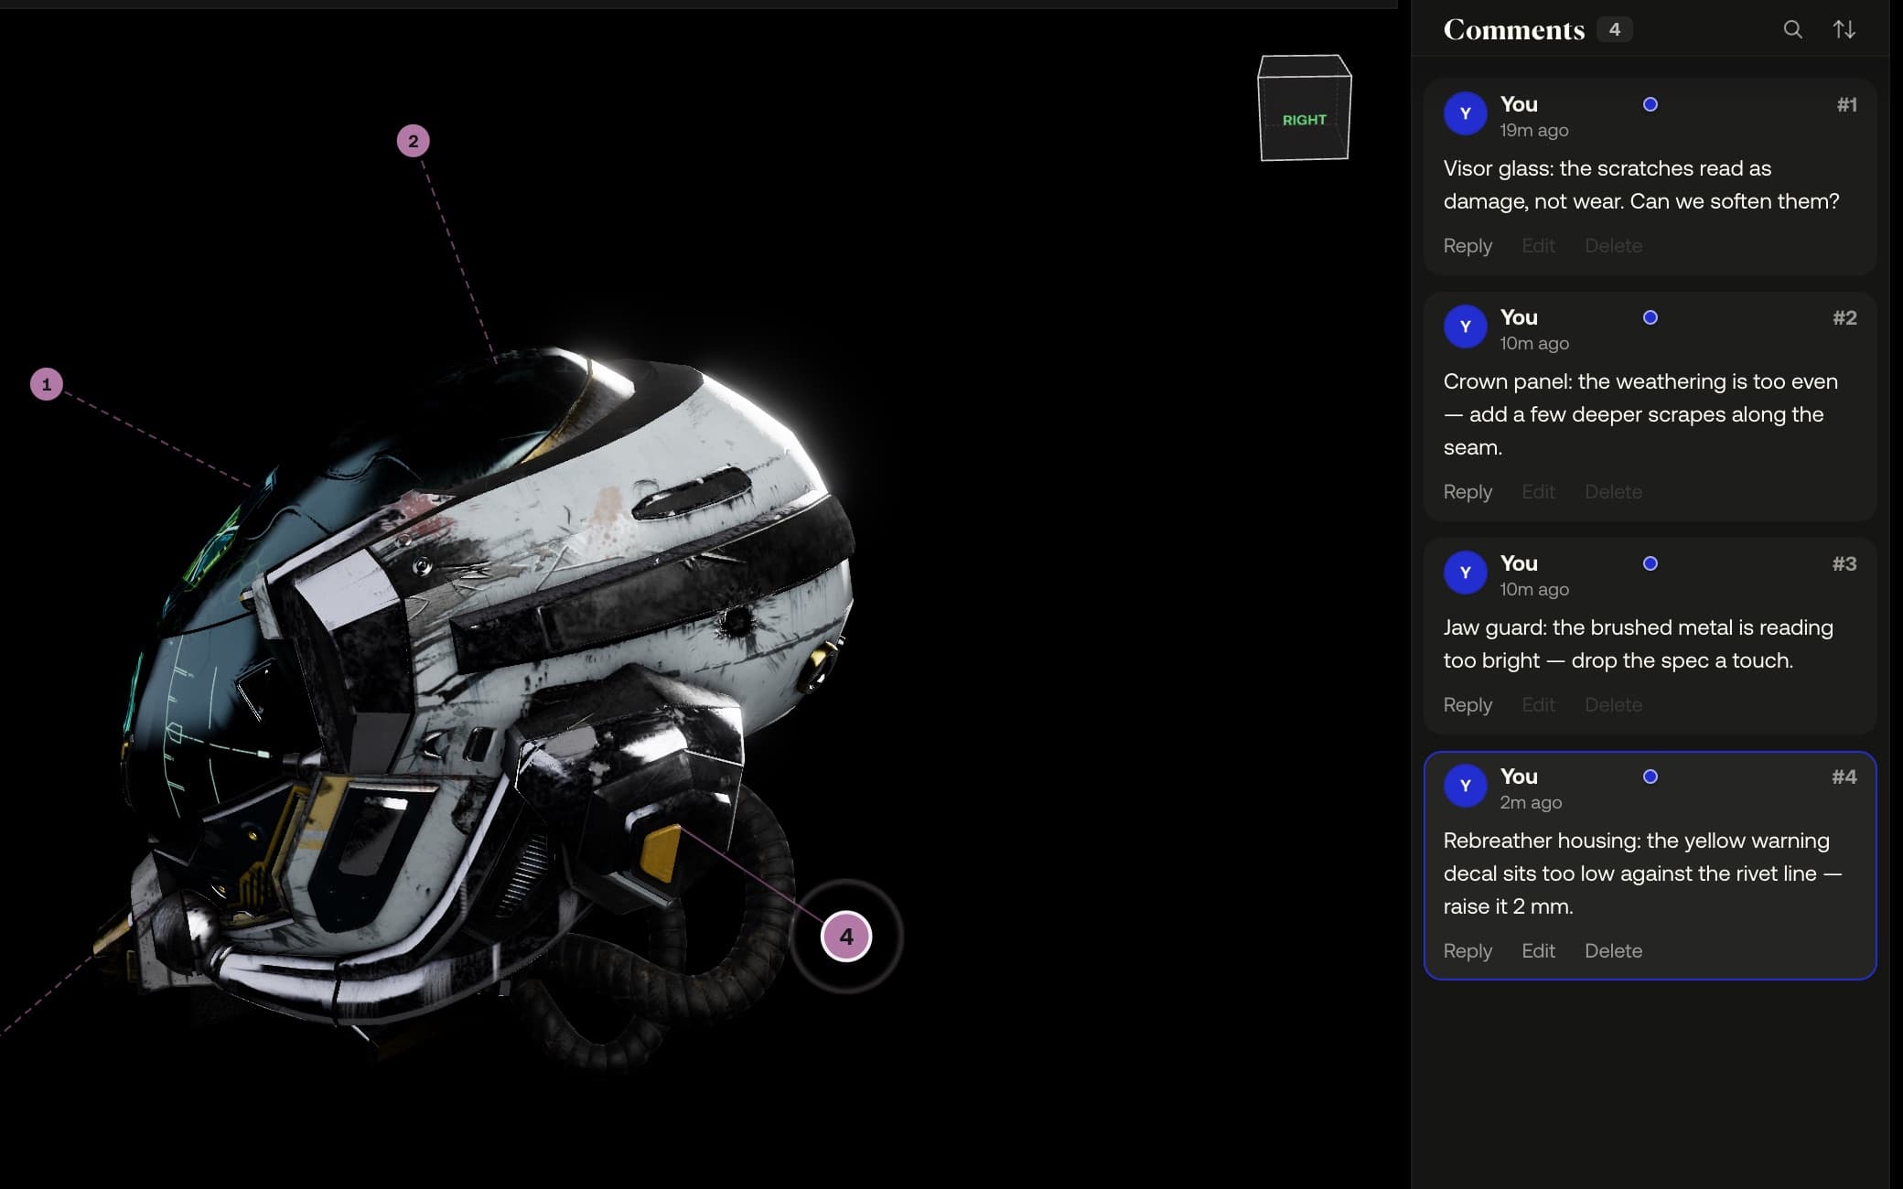Click Delete on the Visor glass comment
Image resolution: width=1903 pixels, height=1189 pixels.
pyautogui.click(x=1613, y=246)
